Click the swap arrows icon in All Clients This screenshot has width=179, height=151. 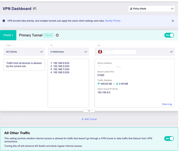[41, 52]
